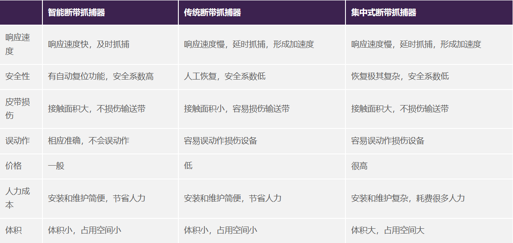Select the 皮带损伤 row label
The width and height of the screenshot is (513, 243).
pos(21,109)
